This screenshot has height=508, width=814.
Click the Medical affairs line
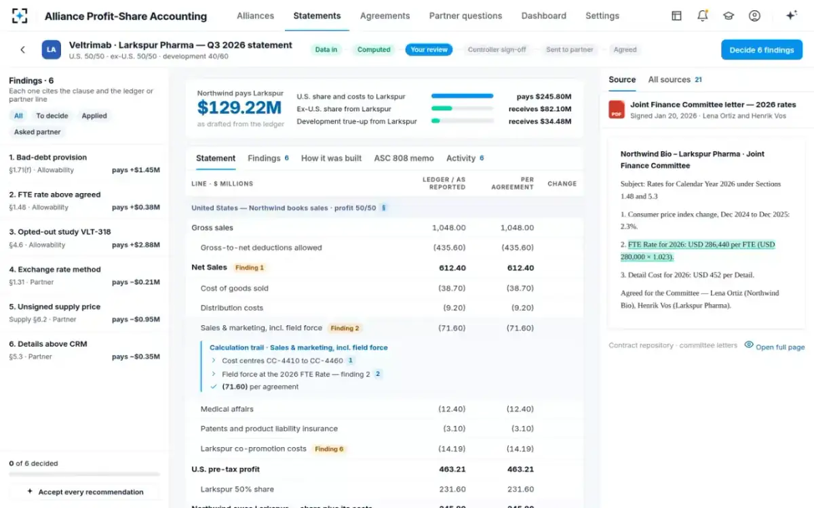[384, 409]
